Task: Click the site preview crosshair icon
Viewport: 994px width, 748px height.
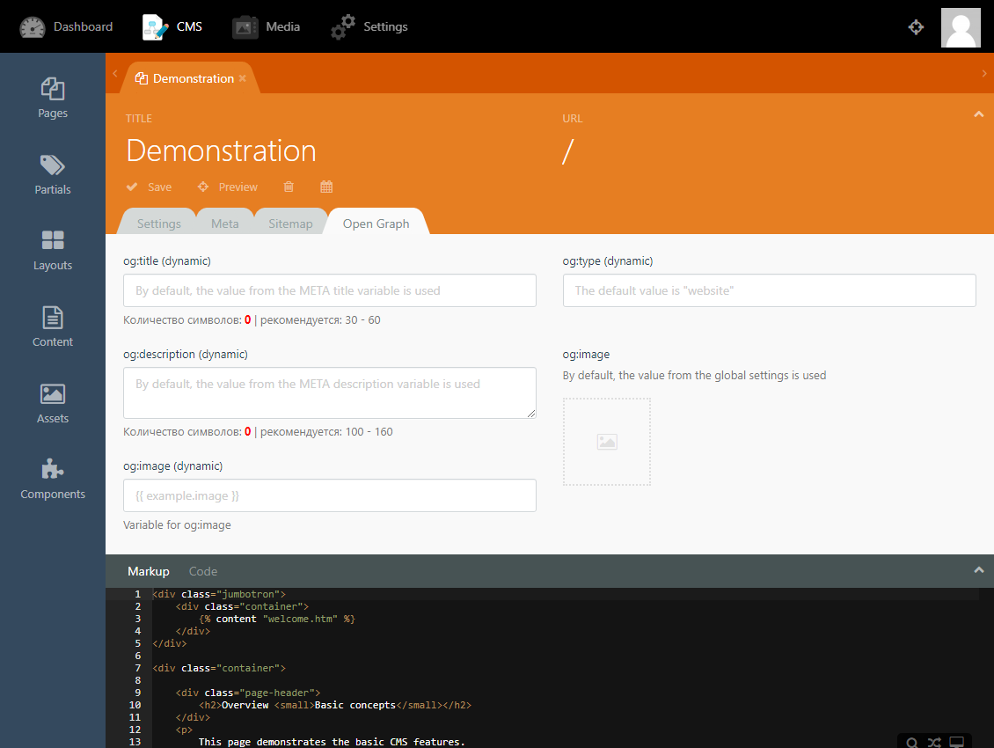Action: (x=916, y=26)
